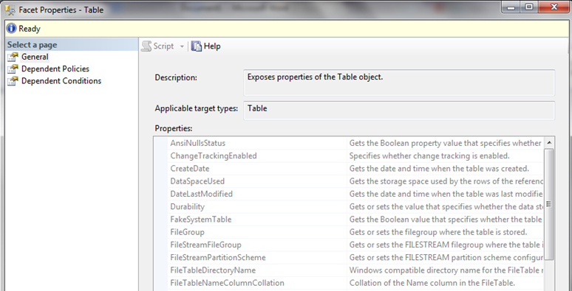Screen dimensions: 572x291
Task: Switch to the Dependent Conditions page
Action: coord(61,81)
